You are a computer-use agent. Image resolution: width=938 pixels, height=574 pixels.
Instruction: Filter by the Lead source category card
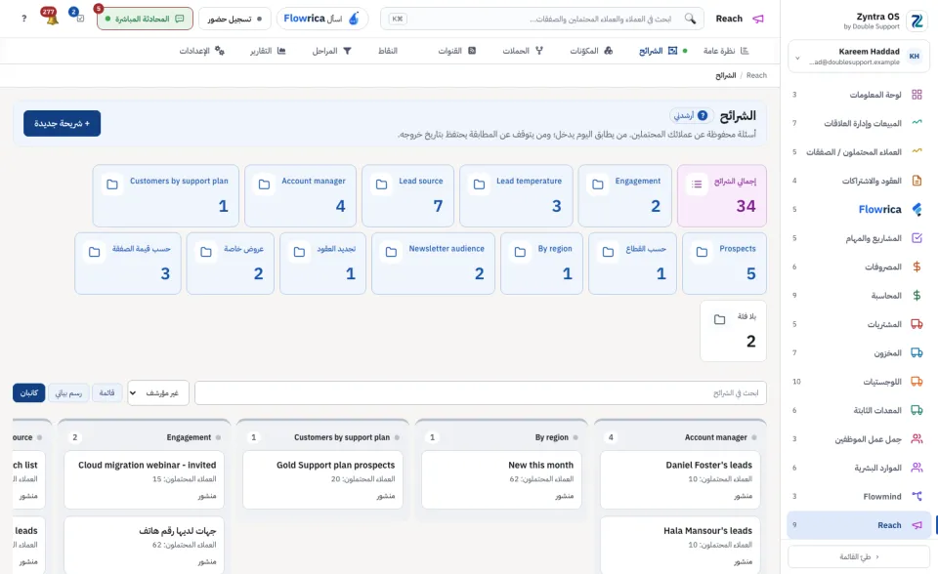(x=408, y=195)
